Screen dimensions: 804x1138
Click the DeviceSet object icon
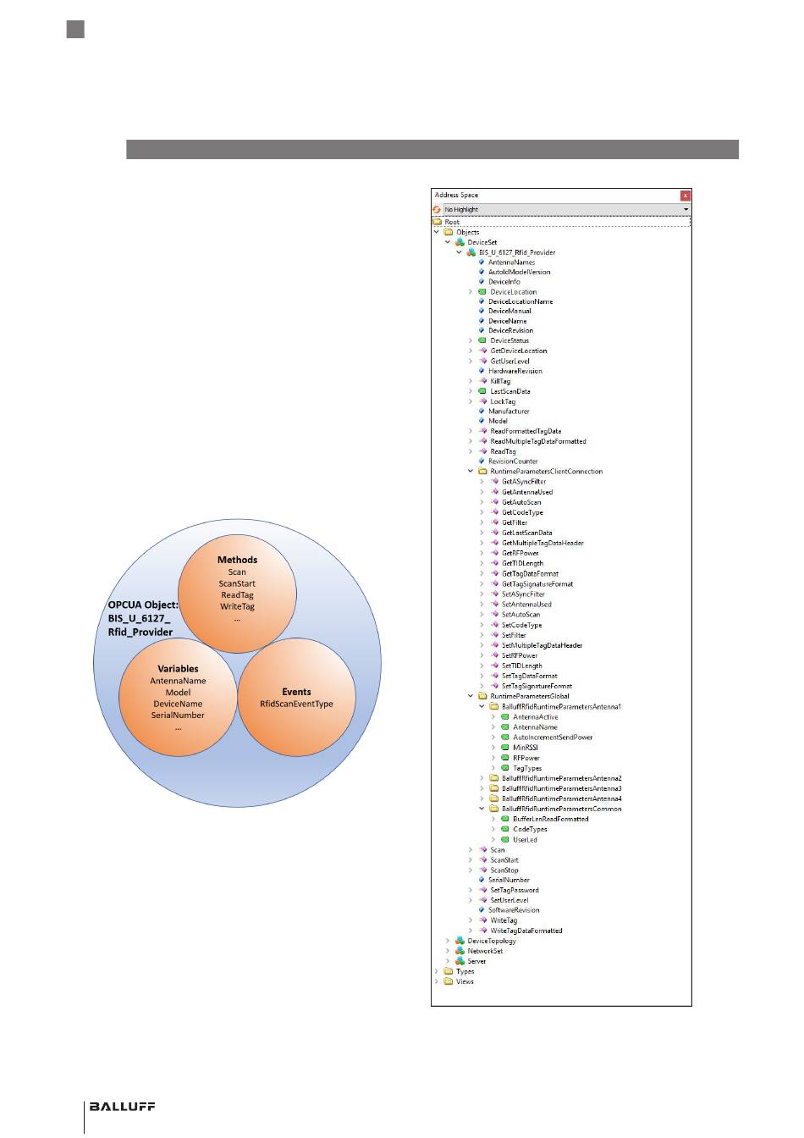460,242
